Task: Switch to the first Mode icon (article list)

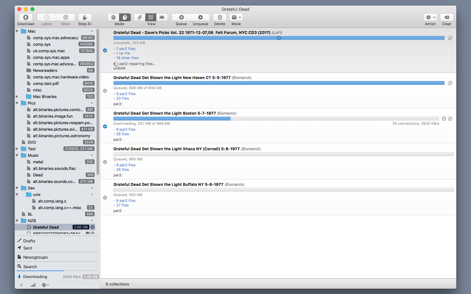Action: (113, 17)
